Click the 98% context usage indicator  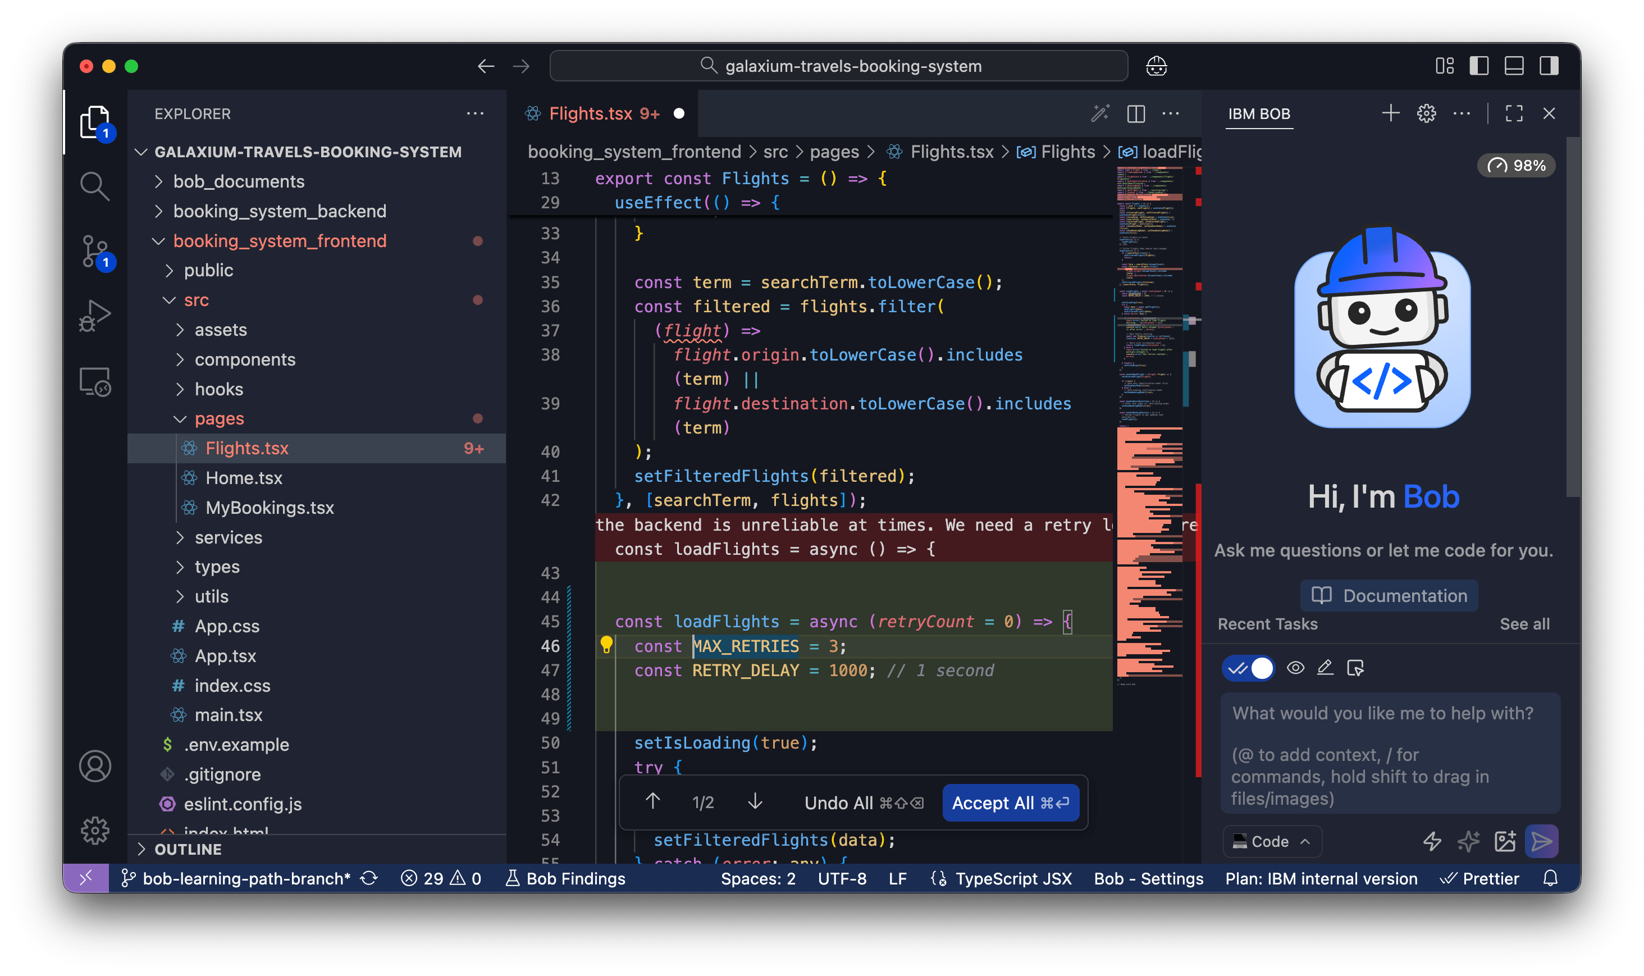[1517, 165]
